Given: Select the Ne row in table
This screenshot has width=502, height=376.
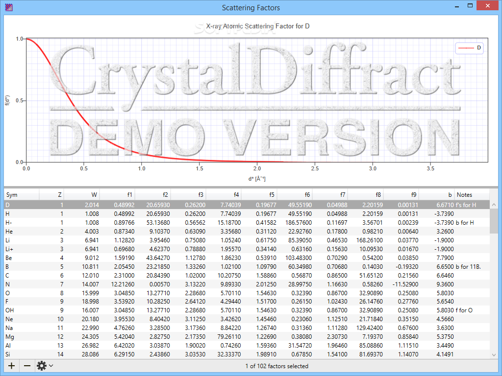Looking at the screenshot, I should tap(247, 319).
